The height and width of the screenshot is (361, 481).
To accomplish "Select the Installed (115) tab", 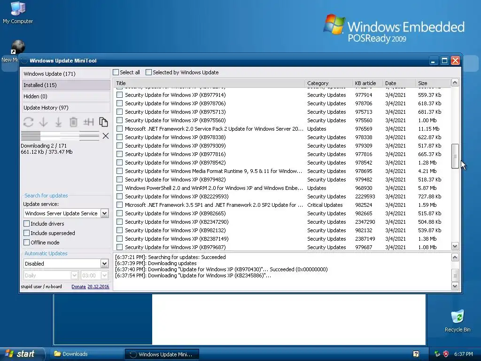I will click(x=66, y=85).
